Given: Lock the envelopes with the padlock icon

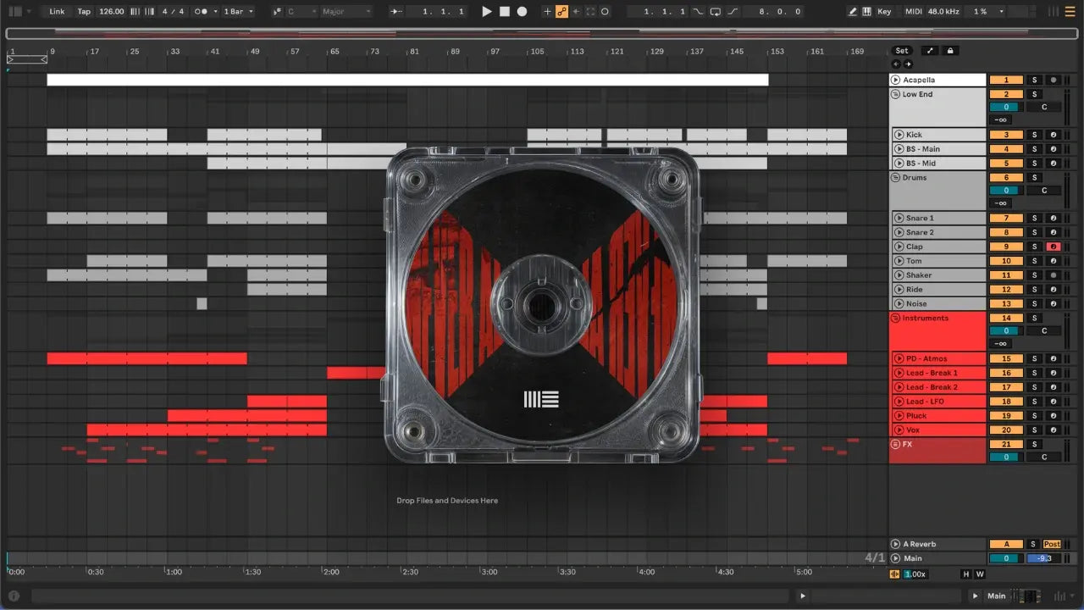Looking at the screenshot, I should point(951,51).
